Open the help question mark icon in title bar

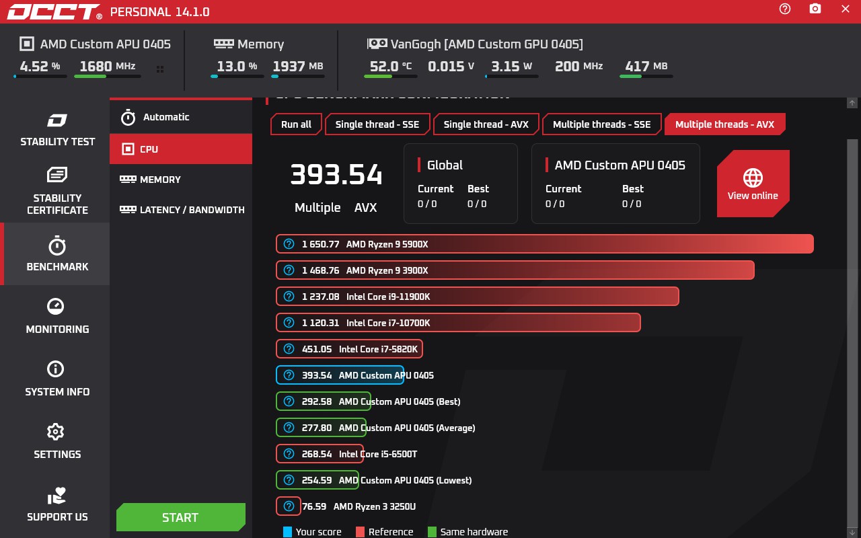point(785,9)
